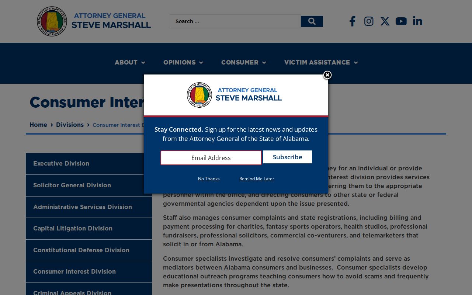Open the LinkedIn icon link
Viewport: 472px width, 295px height.
417,21
